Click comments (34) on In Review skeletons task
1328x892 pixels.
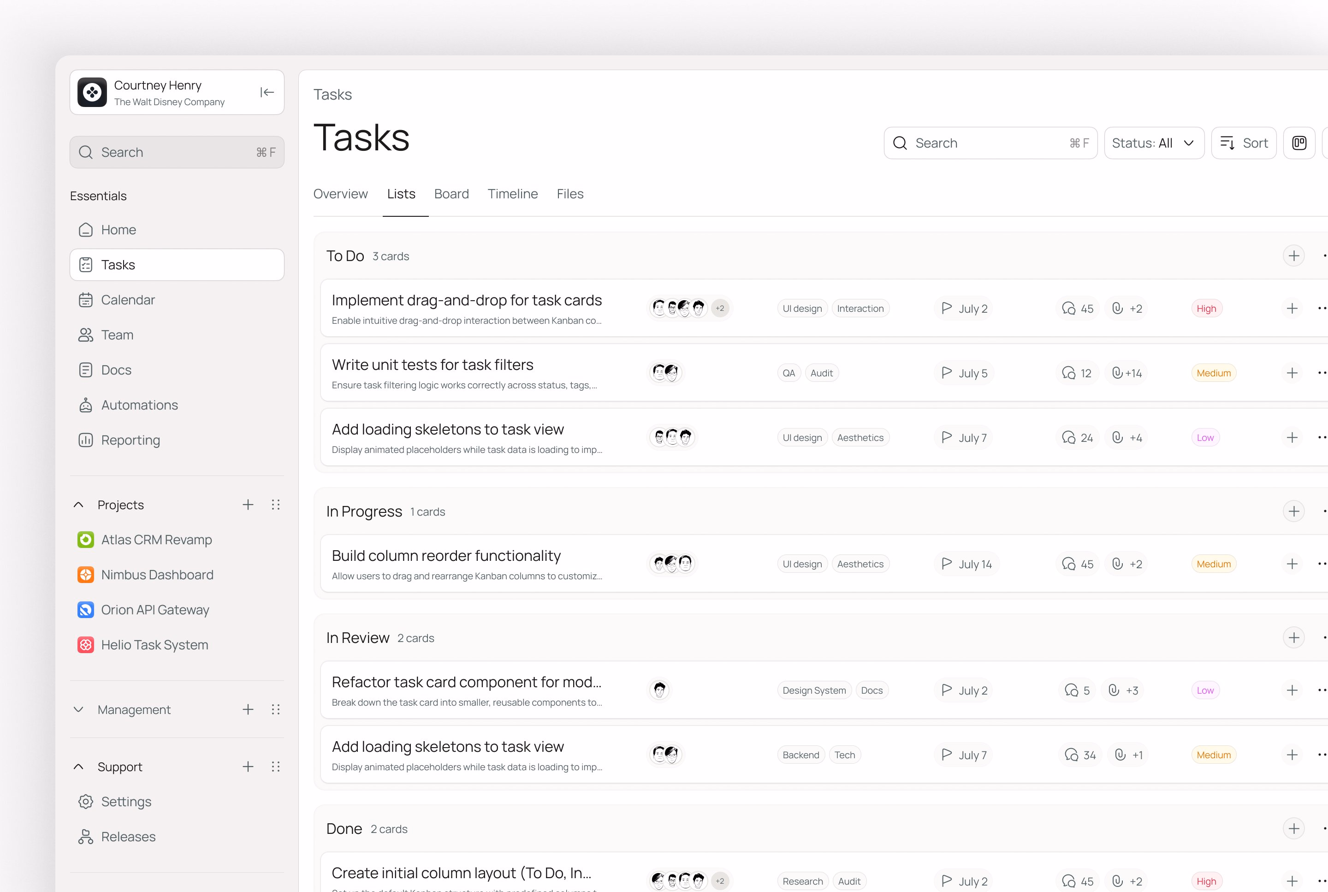(x=1080, y=755)
